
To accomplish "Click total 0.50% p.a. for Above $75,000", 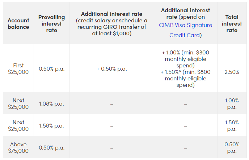I will tap(232, 148).
